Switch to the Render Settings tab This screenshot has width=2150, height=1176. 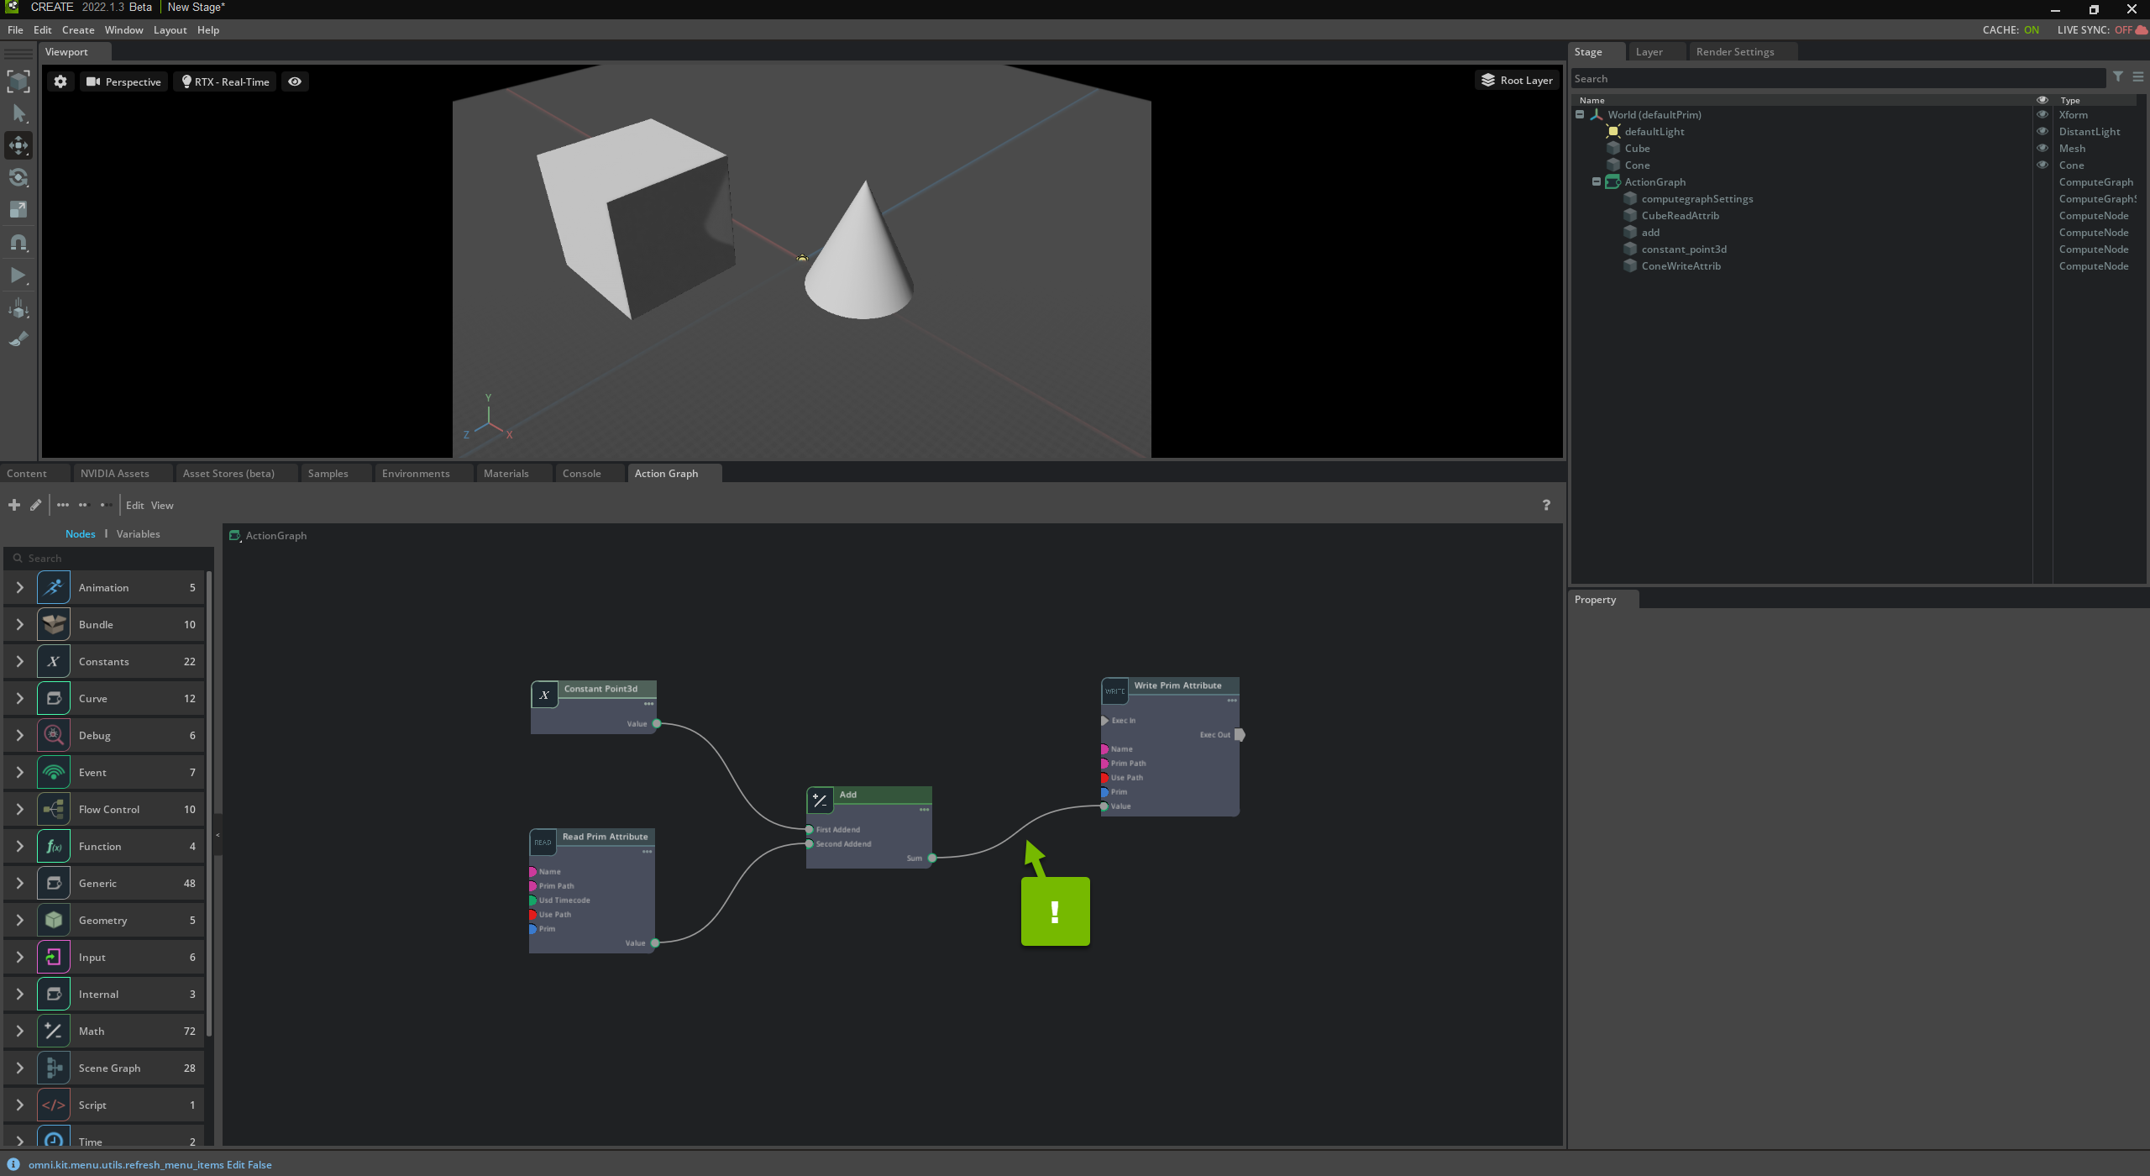[1735, 51]
